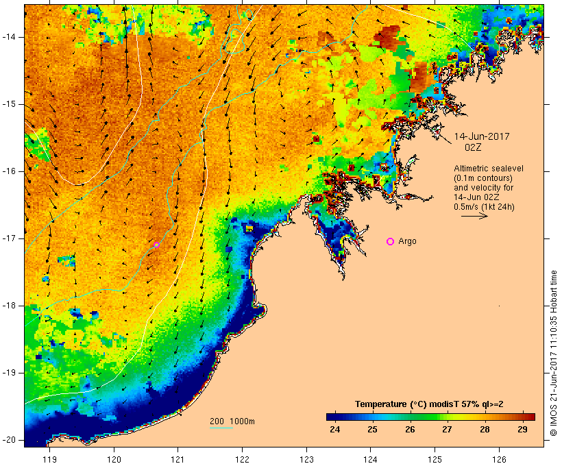
Task: Click the "(0.1m contours)" text
Action: (483, 178)
